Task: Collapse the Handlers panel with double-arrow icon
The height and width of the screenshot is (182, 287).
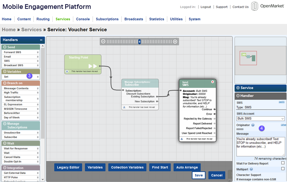Action: click(x=41, y=40)
